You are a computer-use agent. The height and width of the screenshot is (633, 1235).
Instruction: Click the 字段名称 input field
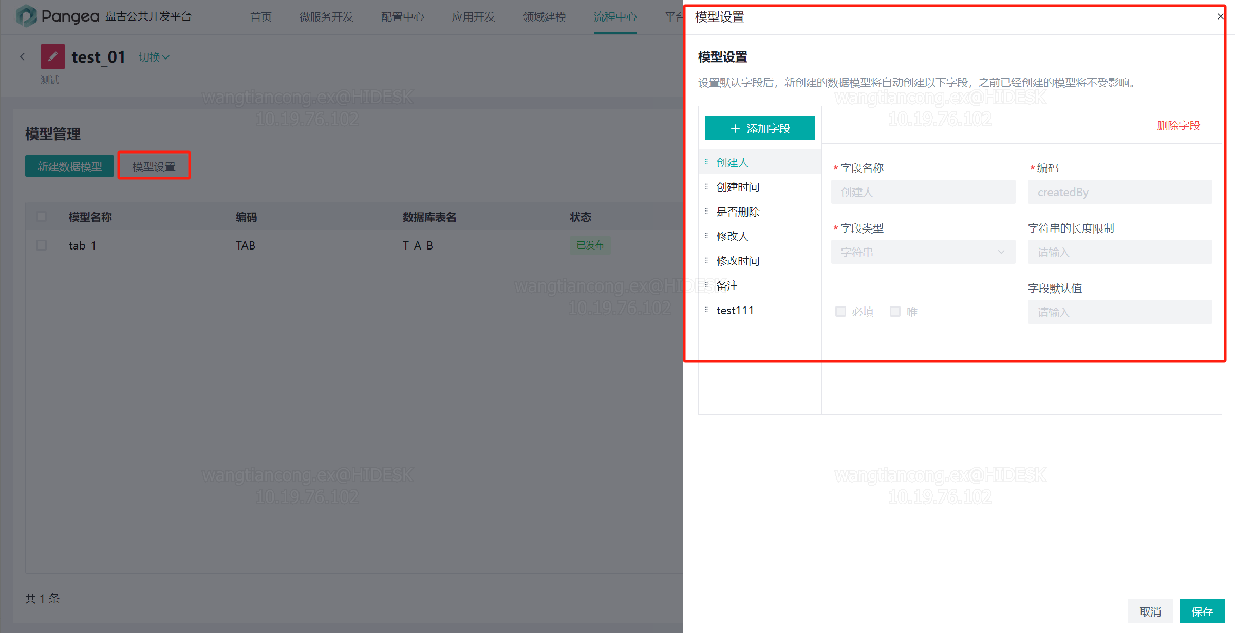point(923,192)
